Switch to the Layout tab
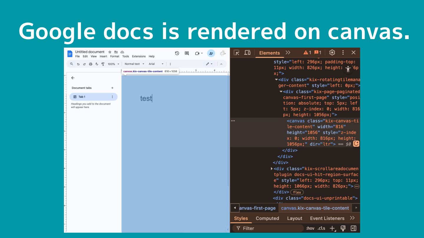Viewport: 424px width, 238px height. pos(295,218)
